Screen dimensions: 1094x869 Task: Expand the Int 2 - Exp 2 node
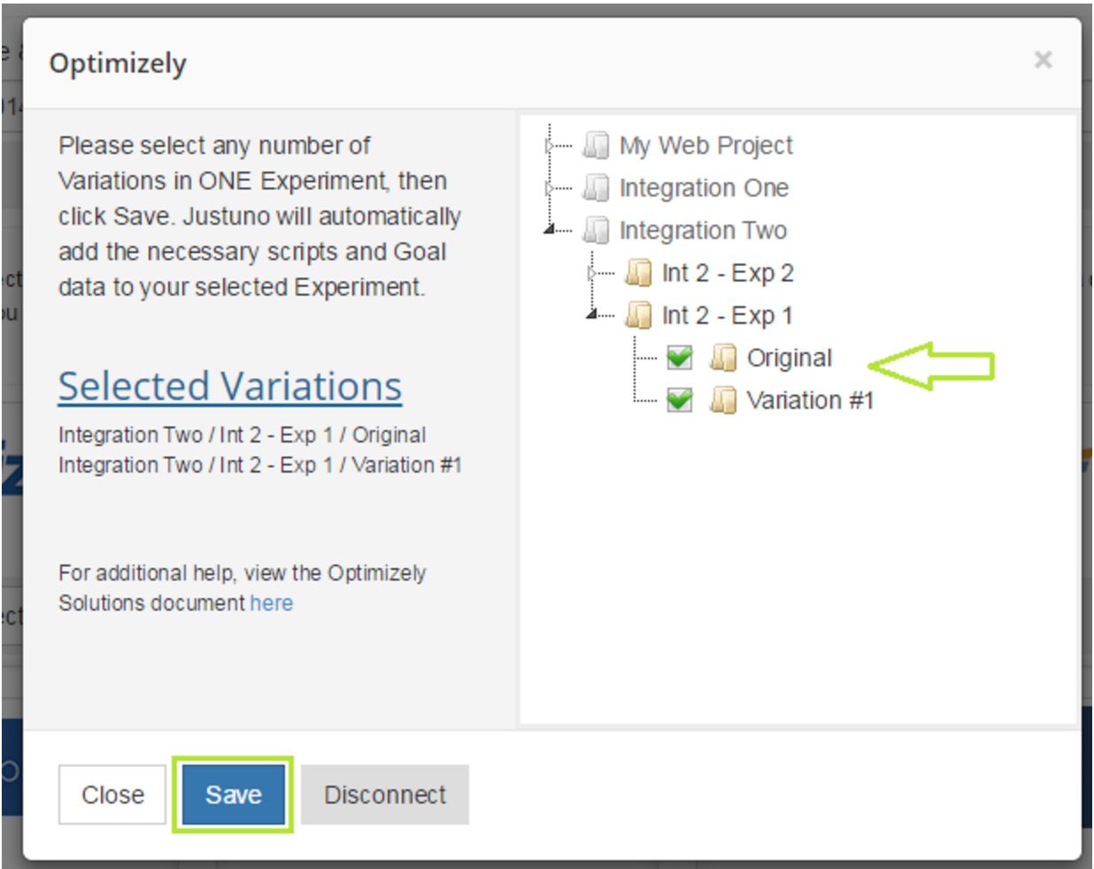coord(591,273)
